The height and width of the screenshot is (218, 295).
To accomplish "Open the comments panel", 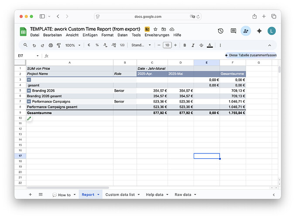I will pyautogui.click(x=233, y=31).
